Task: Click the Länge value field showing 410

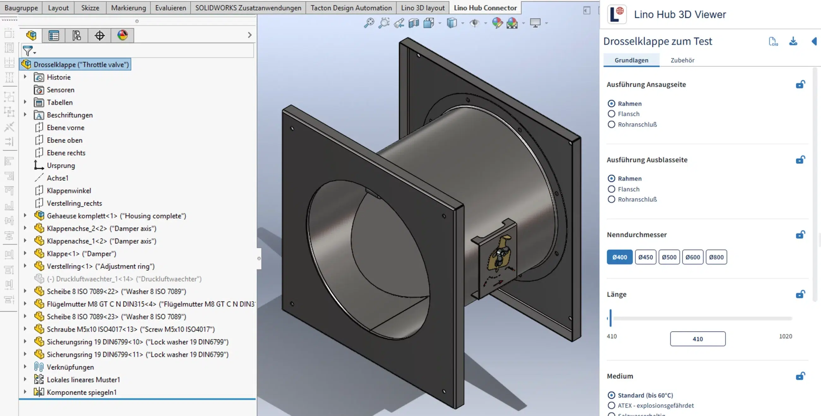Action: [698, 339]
